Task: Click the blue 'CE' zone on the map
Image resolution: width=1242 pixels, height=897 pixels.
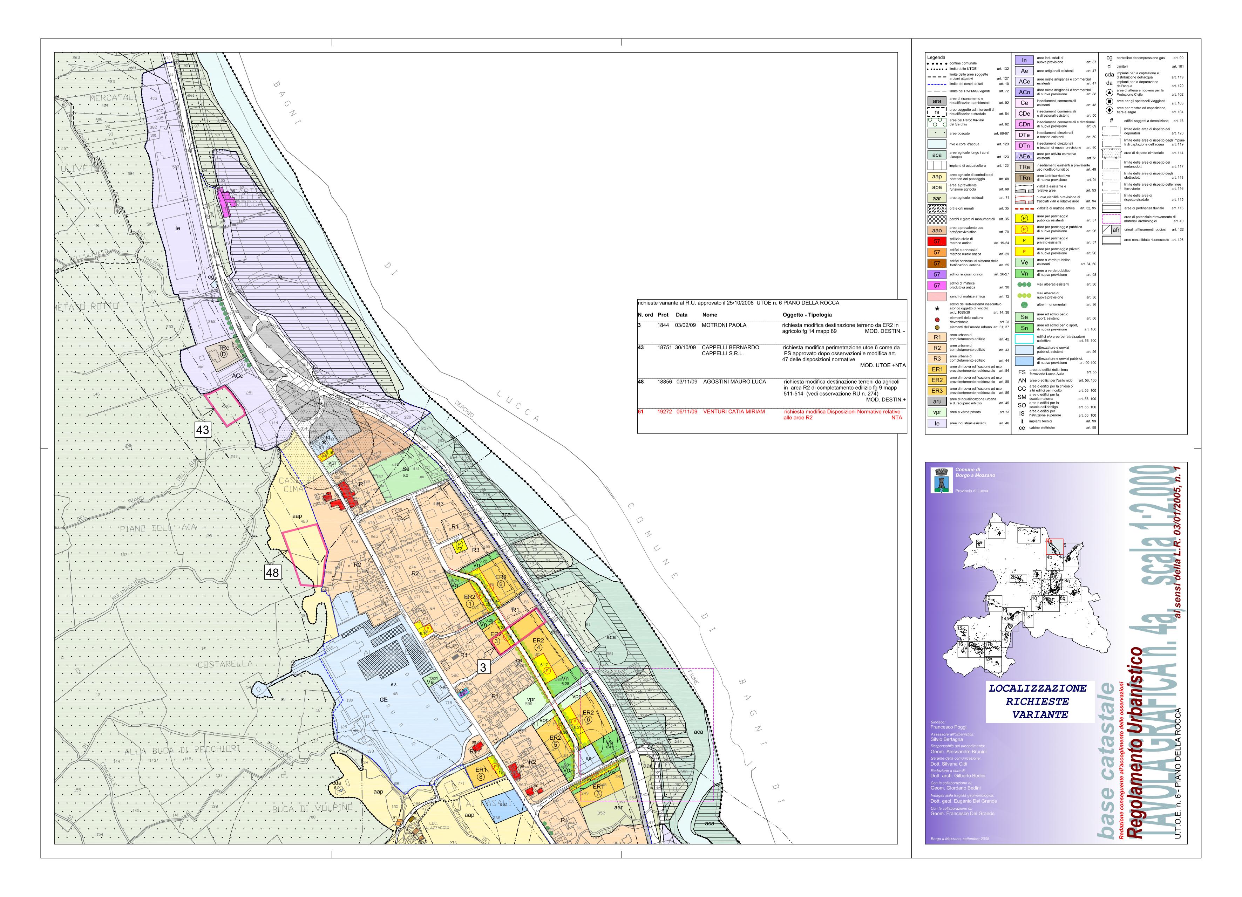Action: 384,700
